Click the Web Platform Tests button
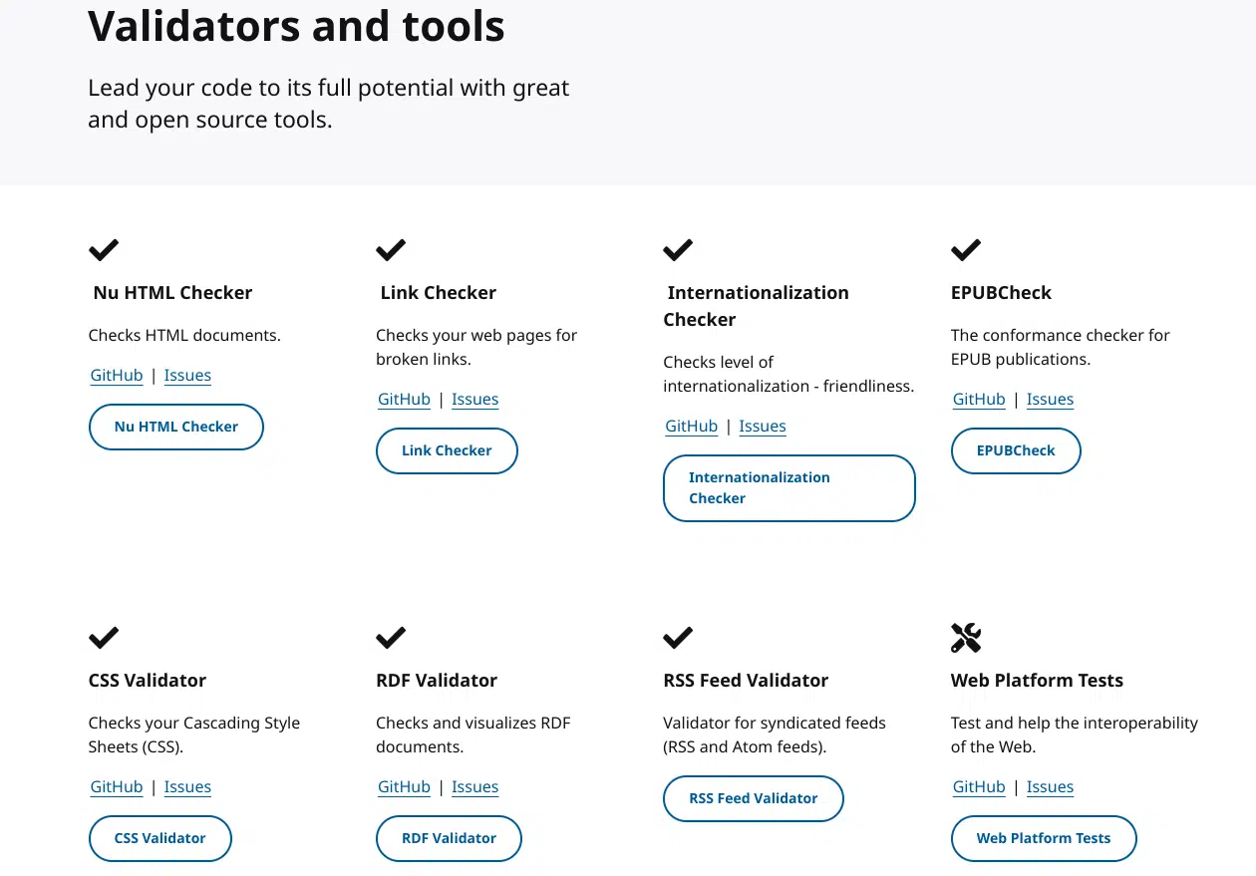Viewport: 1256px width, 876px height. click(x=1044, y=838)
